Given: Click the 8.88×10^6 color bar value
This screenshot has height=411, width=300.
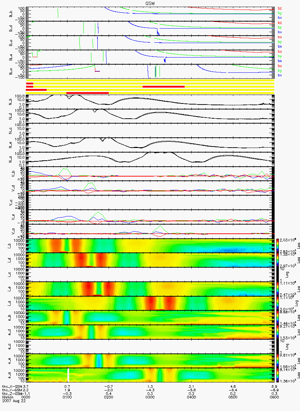Looking at the screenshot, I should point(287,312).
